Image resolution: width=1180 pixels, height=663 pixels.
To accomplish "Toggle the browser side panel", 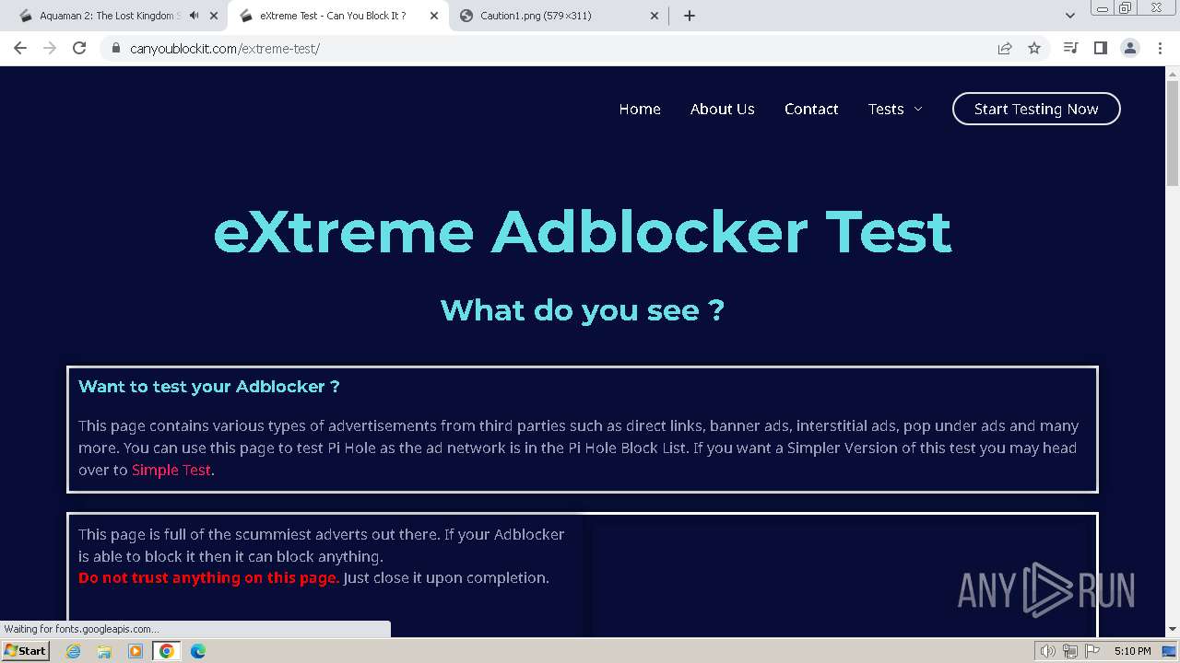I will click(x=1100, y=48).
